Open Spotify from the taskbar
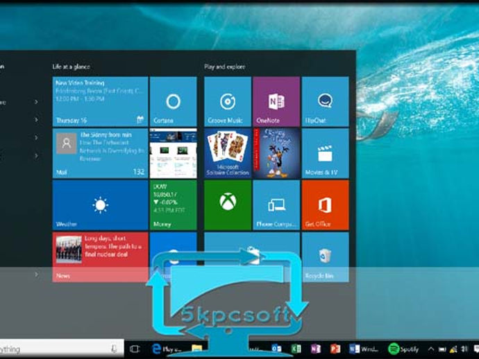This screenshot has height=359, width=479. click(x=403, y=349)
